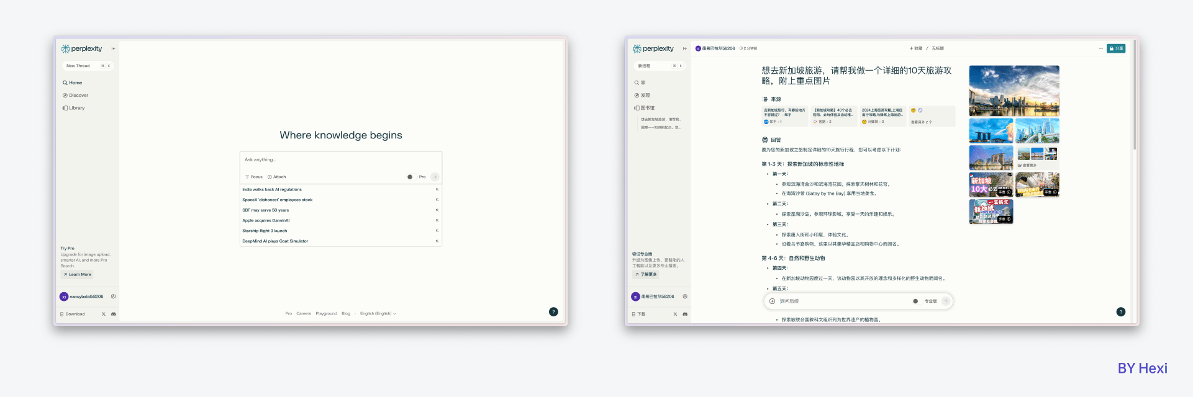Open the X (Twitter) icon in the left window
This screenshot has height=397, width=1193.
coord(104,314)
